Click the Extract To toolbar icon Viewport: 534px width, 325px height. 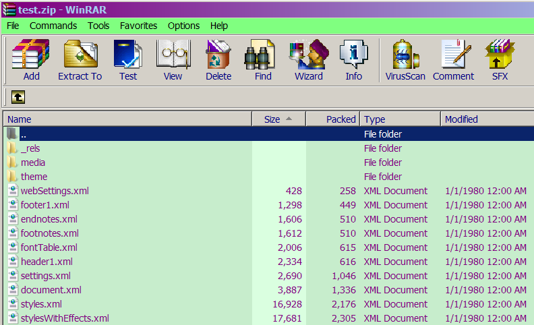tap(80, 55)
